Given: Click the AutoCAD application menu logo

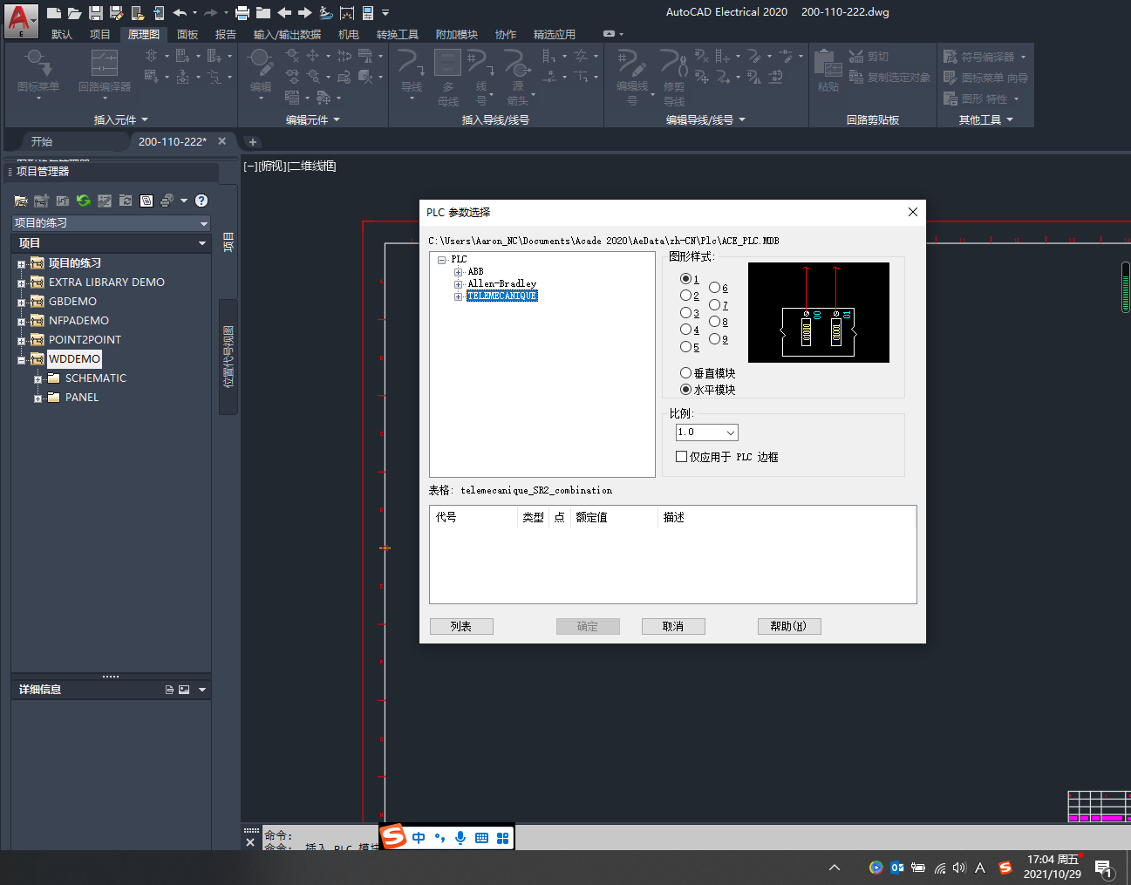Looking at the screenshot, I should point(19,19).
